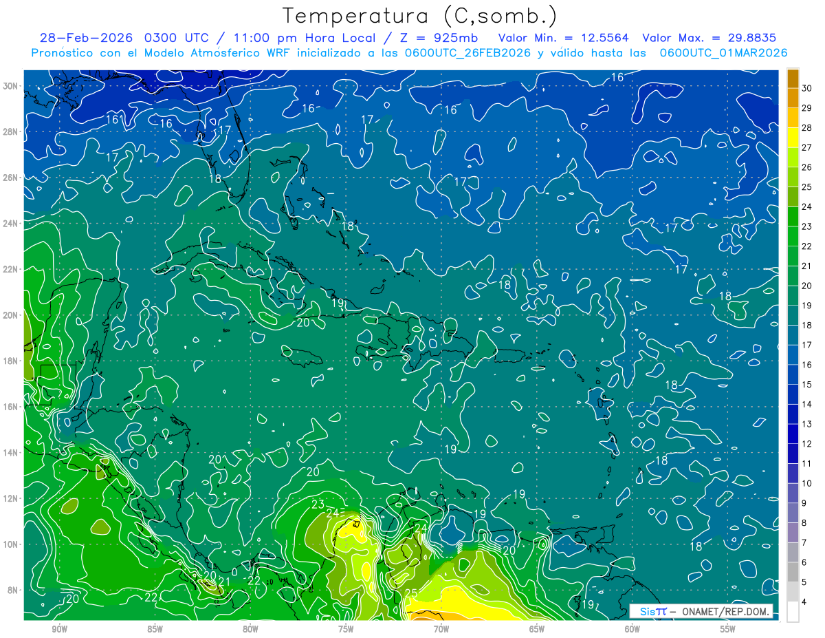825x638 pixels.
Task: Click legend segment between 28 and 29
Action: tap(793, 118)
